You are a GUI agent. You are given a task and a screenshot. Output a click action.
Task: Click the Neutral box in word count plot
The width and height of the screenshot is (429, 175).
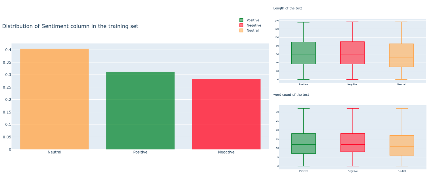(402, 145)
